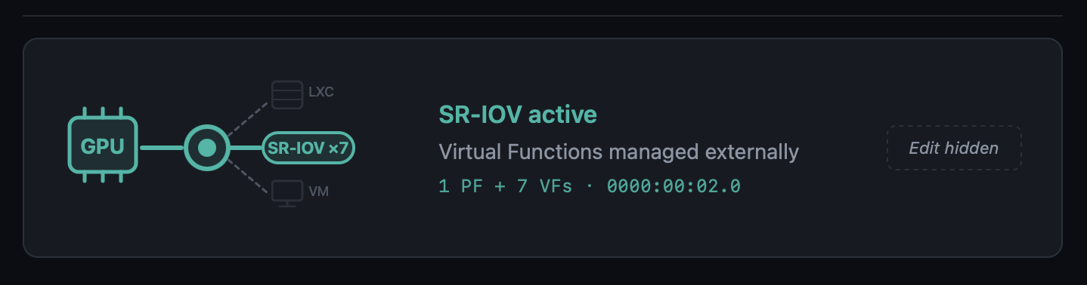Viewport: 1087px width, 285px height.
Task: Click the connector between hub and SR-IOV pill
Action: point(245,148)
